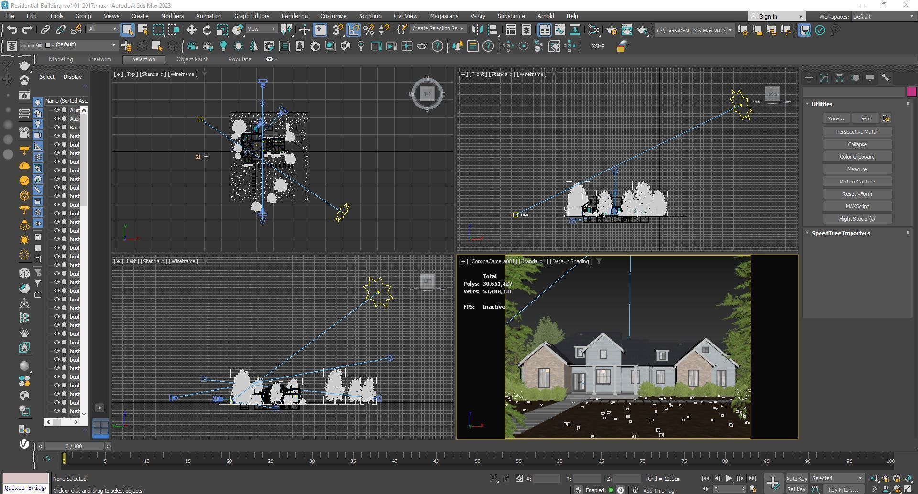Click the Perspective Match utility button

point(857,132)
